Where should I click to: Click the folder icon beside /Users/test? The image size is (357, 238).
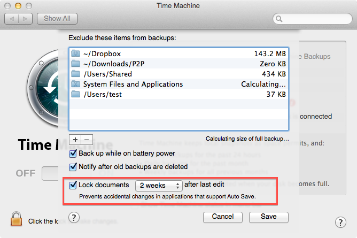(x=75, y=94)
